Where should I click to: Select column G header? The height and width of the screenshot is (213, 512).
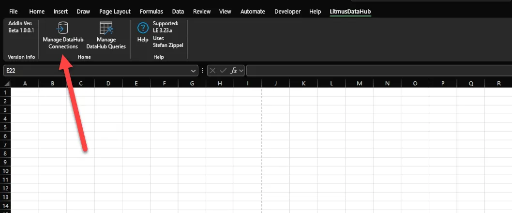click(x=192, y=84)
